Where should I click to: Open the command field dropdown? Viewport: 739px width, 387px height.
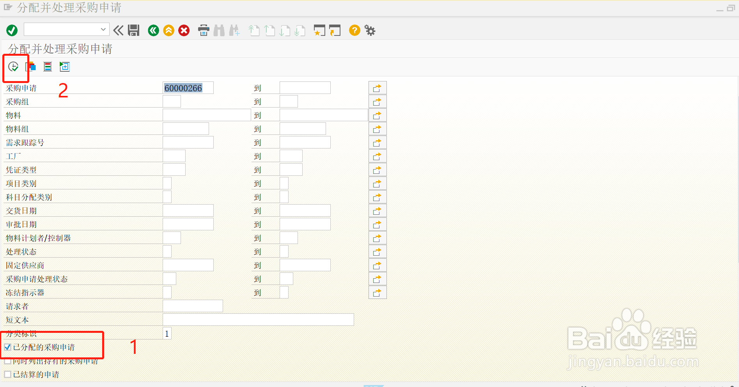coord(103,29)
